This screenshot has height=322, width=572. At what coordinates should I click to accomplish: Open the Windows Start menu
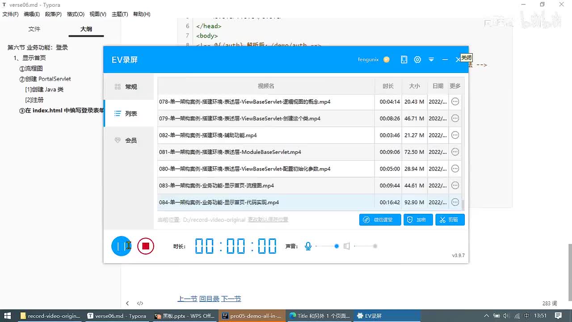click(x=8, y=316)
